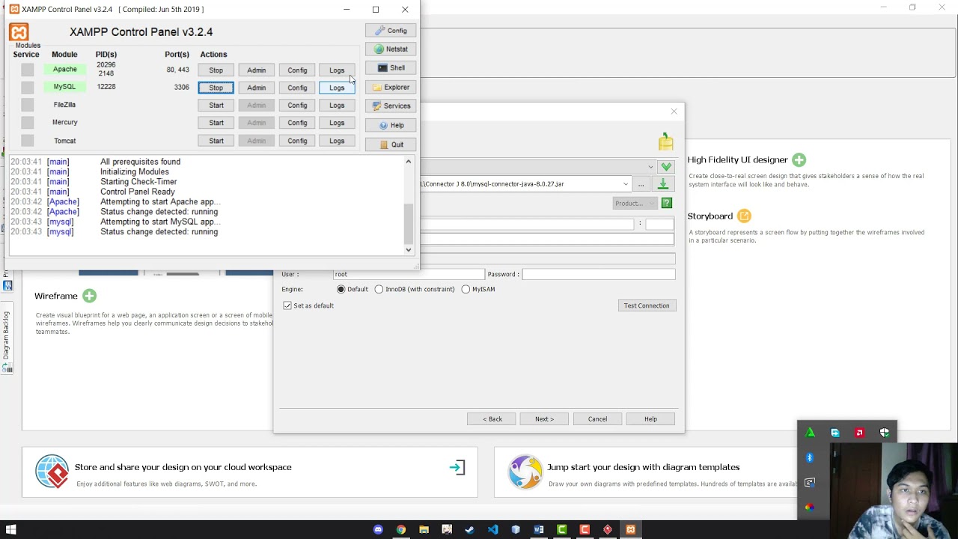
Task: Uncheck the Set as default checkbox
Action: click(287, 305)
